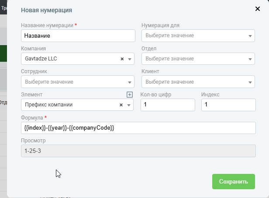
Task: Click the Просмотр preview field
Action: pos(138,151)
